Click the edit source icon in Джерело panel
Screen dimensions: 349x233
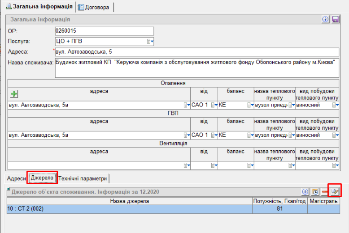(334, 191)
